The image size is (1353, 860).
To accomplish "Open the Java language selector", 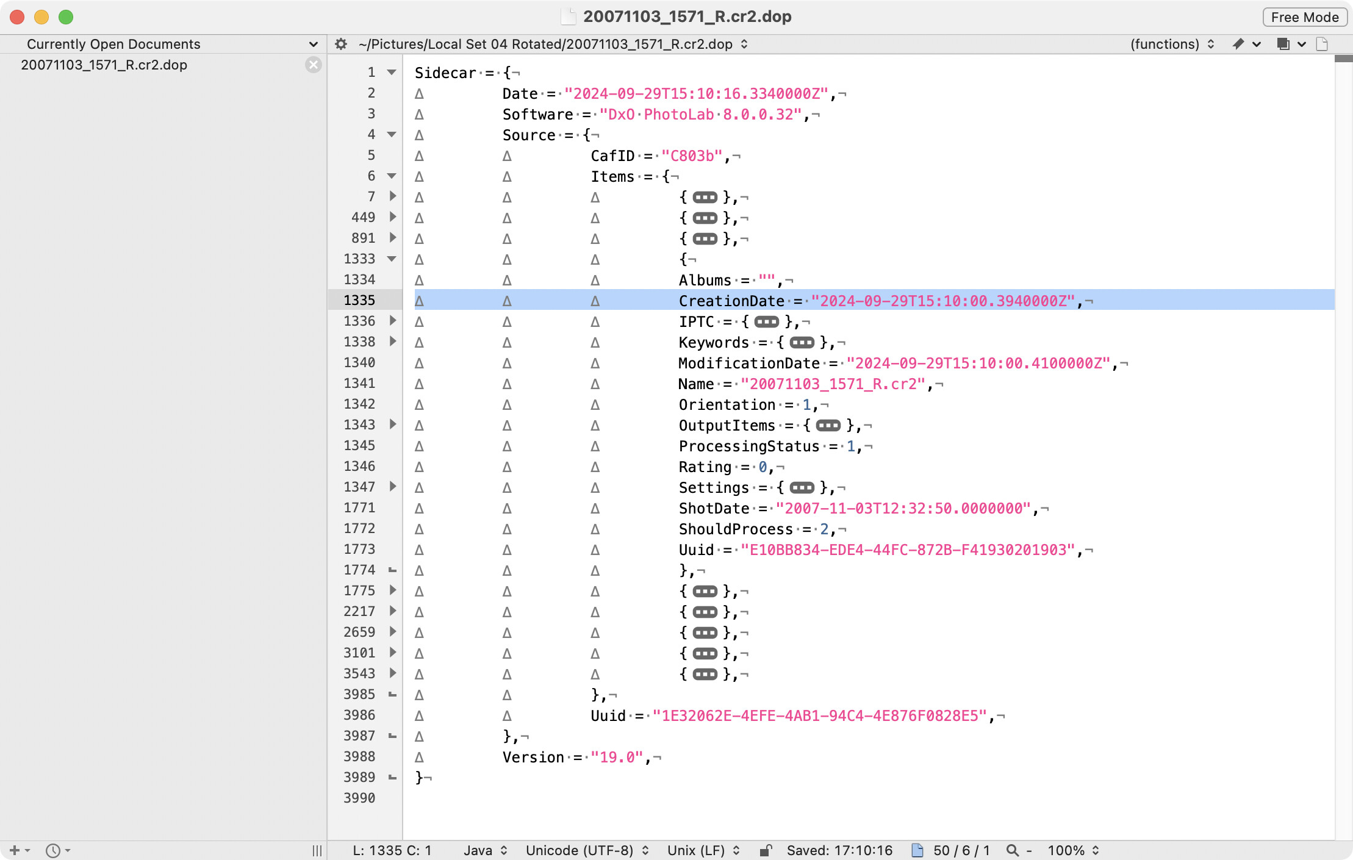I will point(485,850).
